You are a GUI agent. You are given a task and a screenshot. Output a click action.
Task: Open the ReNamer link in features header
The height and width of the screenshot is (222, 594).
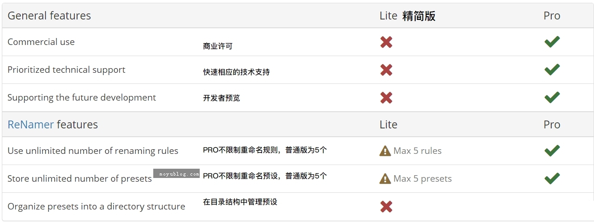click(31, 124)
